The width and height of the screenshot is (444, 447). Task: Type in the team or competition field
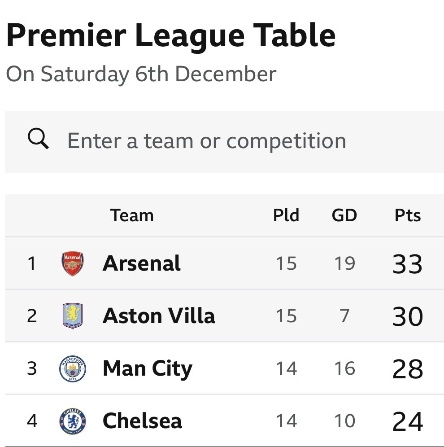coord(206,141)
